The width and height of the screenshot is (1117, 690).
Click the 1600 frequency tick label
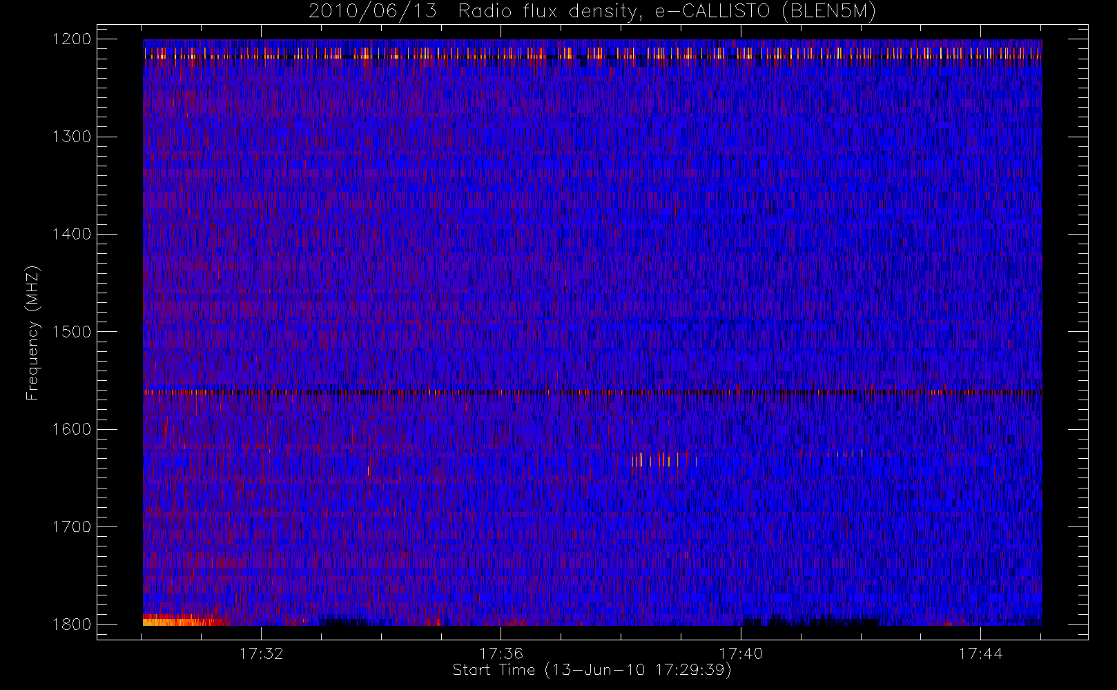point(72,429)
